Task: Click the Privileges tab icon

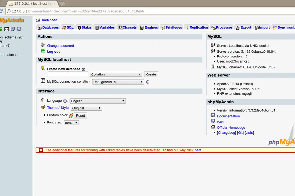Action: (163, 28)
